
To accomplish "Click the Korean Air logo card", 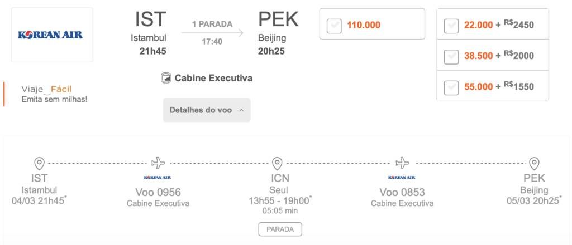I will pyautogui.click(x=52, y=35).
